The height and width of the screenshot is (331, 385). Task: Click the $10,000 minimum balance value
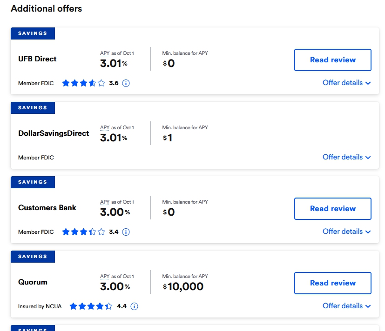point(183,286)
